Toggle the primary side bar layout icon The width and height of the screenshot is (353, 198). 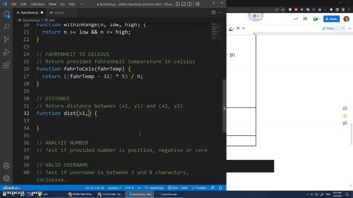tap(178, 4)
